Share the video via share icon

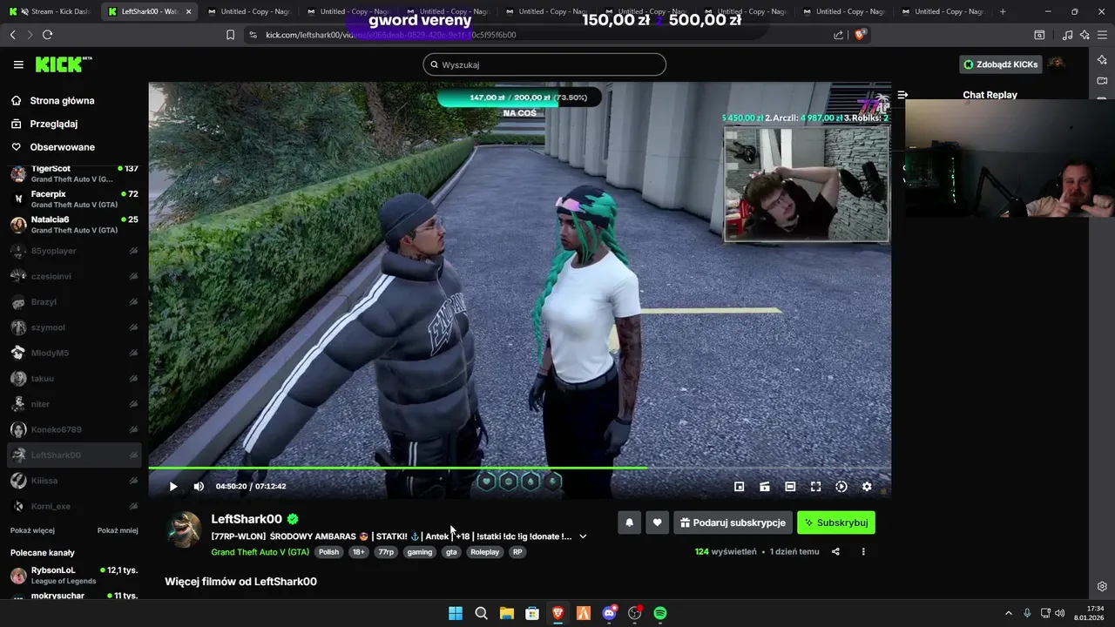835,551
